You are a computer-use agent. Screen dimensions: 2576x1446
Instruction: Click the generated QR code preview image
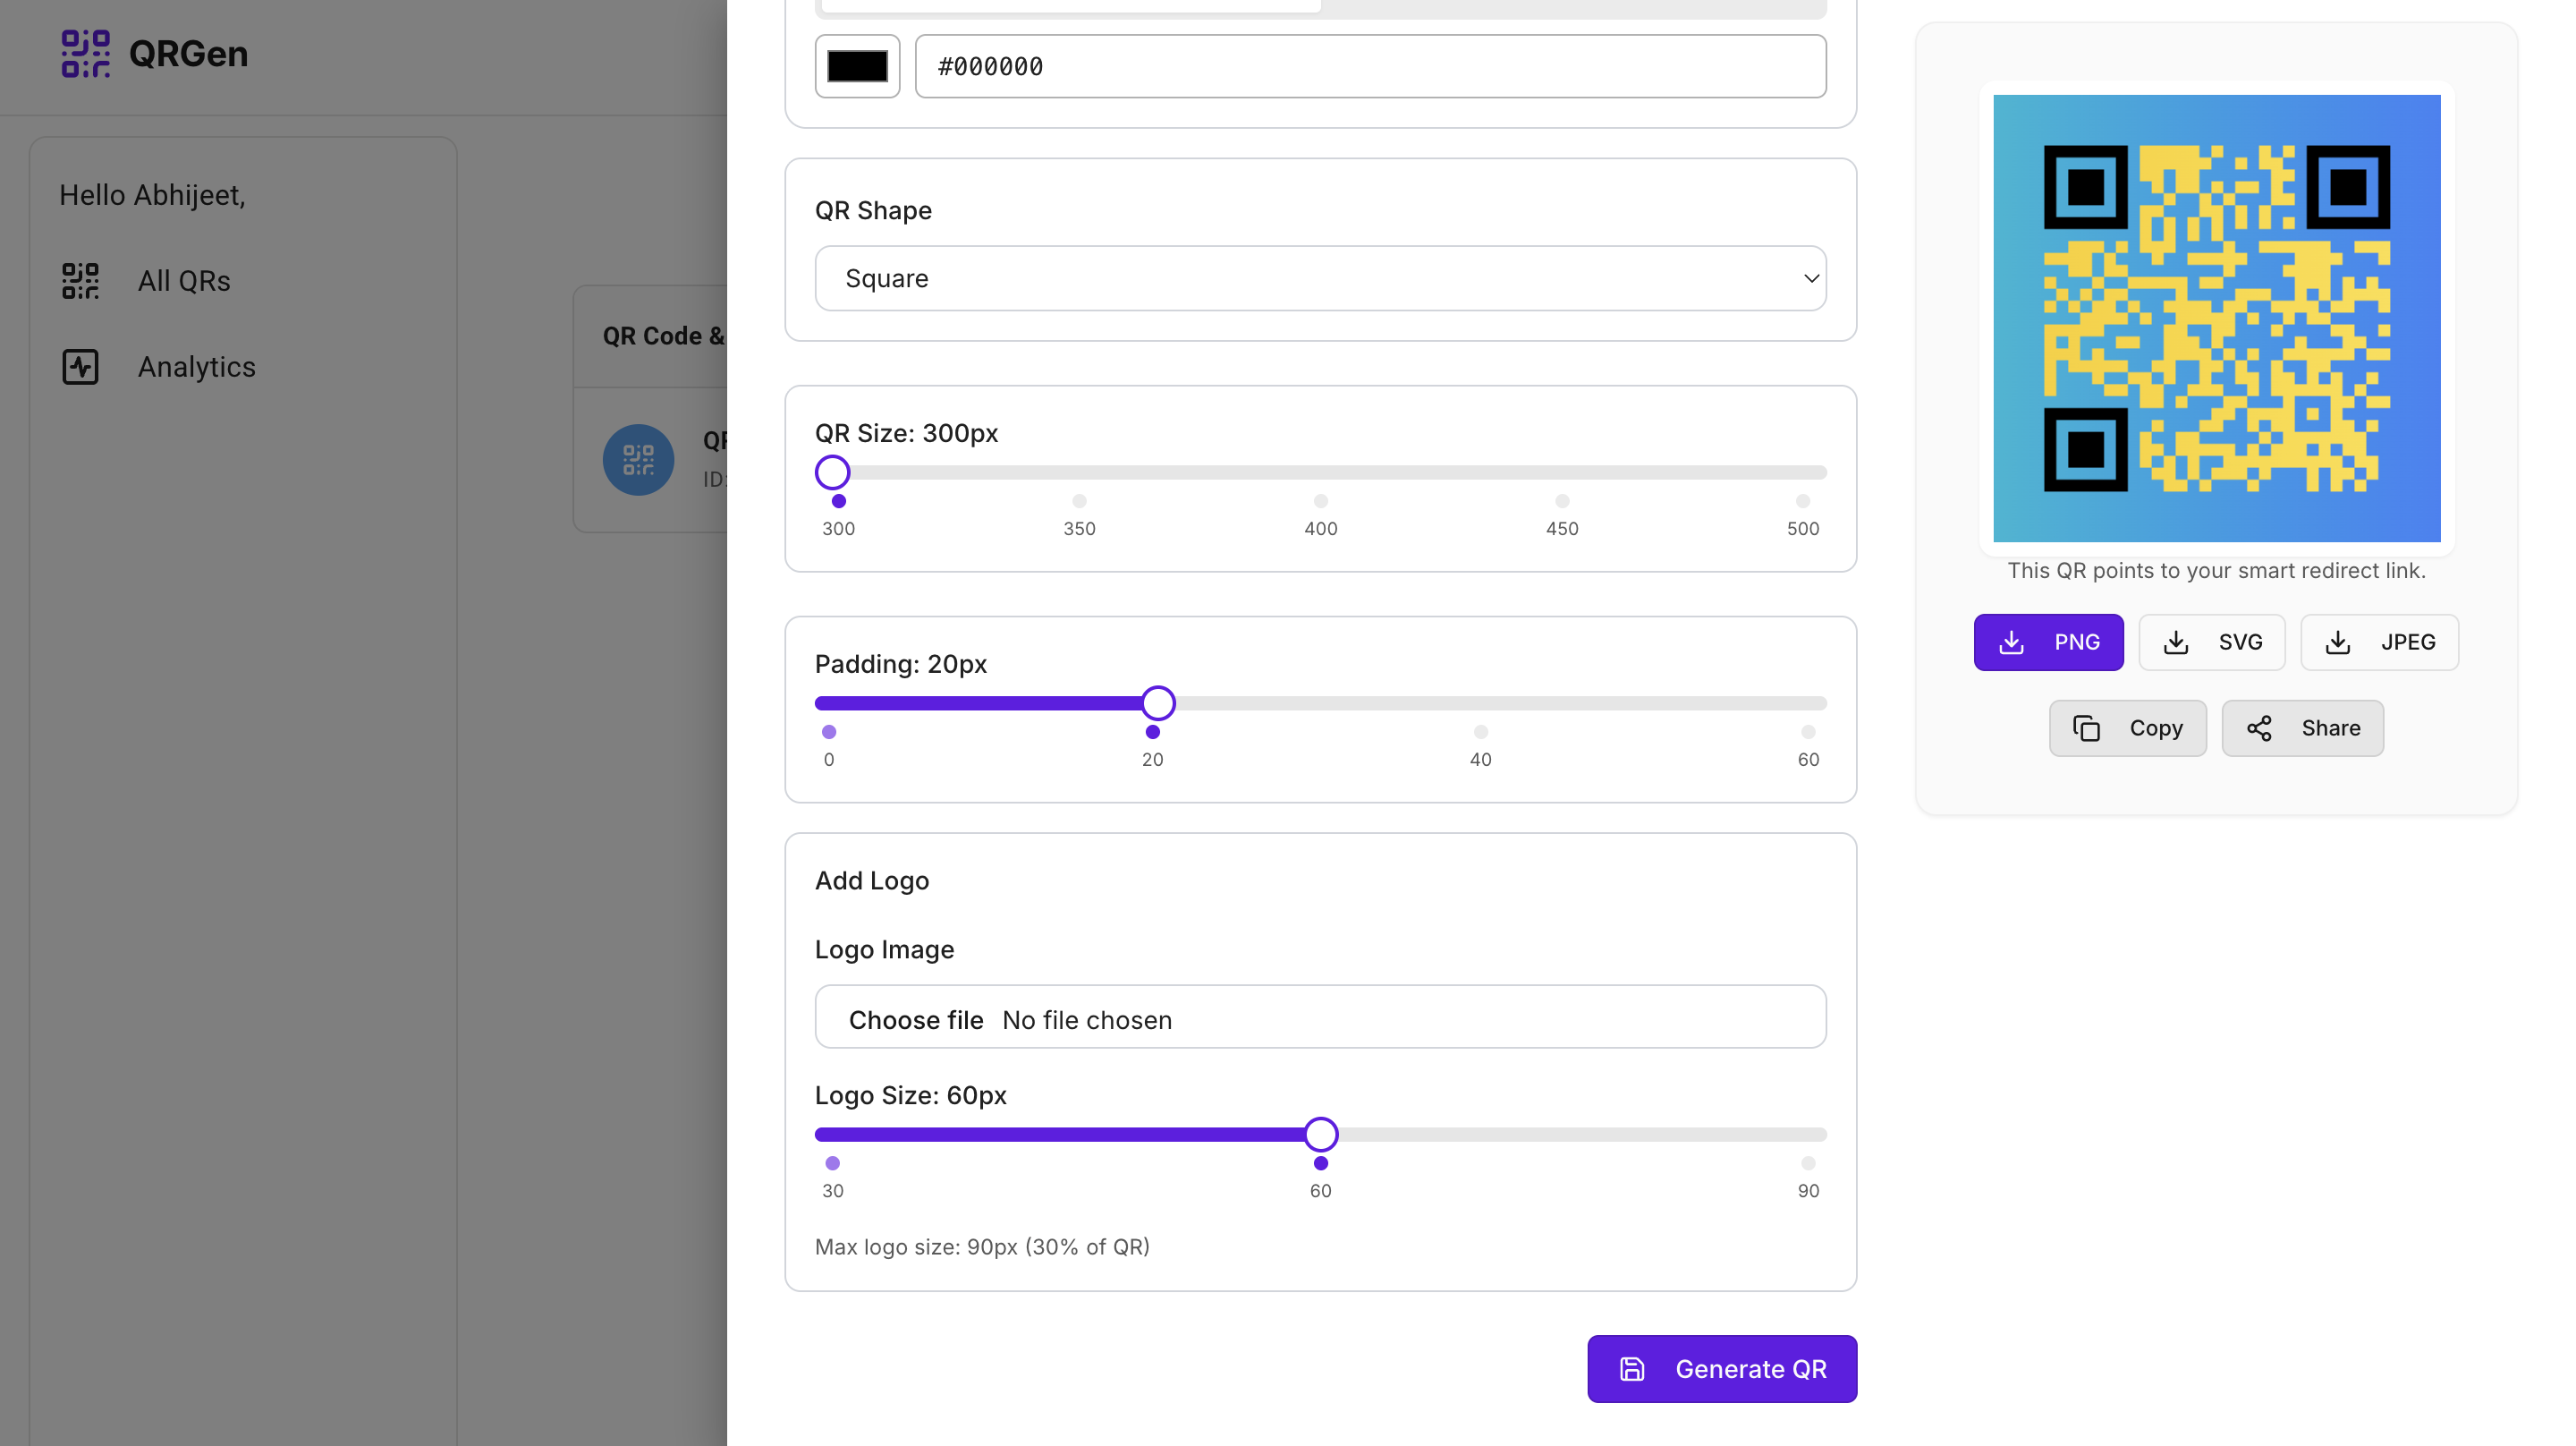point(2216,319)
